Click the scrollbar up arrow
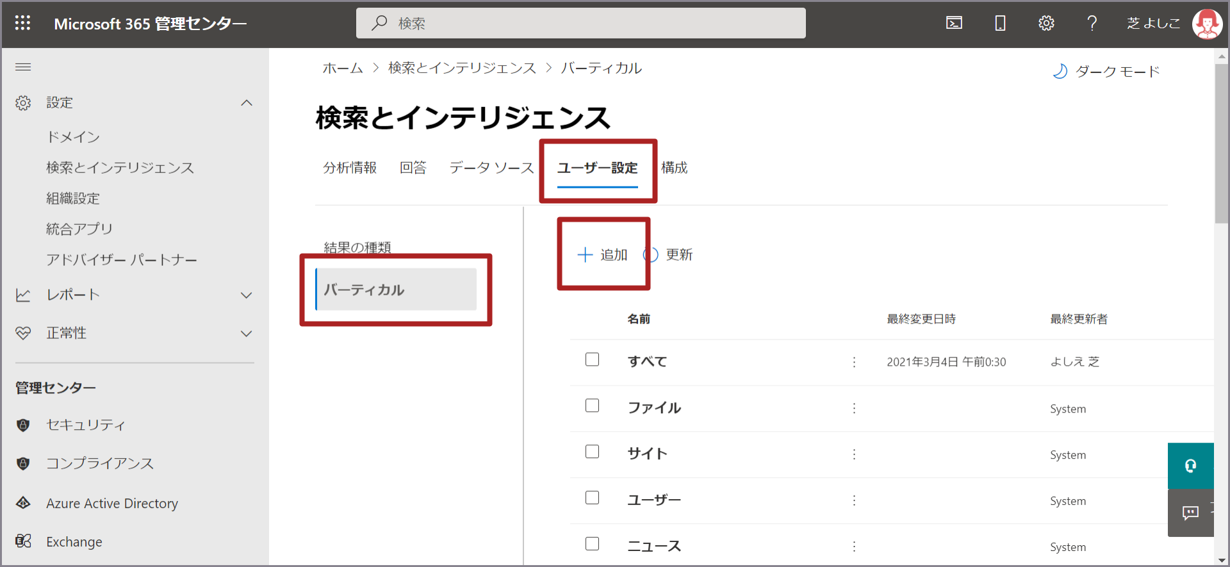Image resolution: width=1230 pixels, height=567 pixels. (x=1222, y=56)
